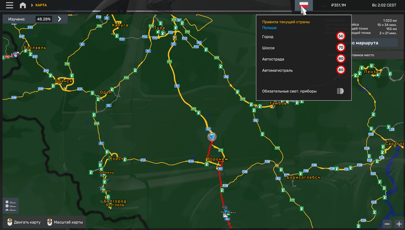Click the Автомагистраль 80 speed limit sign

(x=341, y=70)
